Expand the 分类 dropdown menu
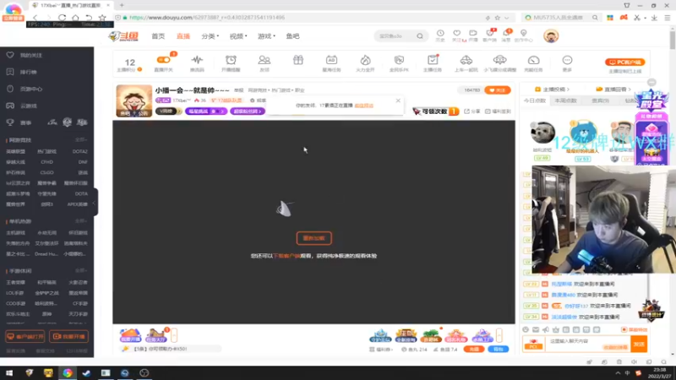 pyautogui.click(x=210, y=36)
